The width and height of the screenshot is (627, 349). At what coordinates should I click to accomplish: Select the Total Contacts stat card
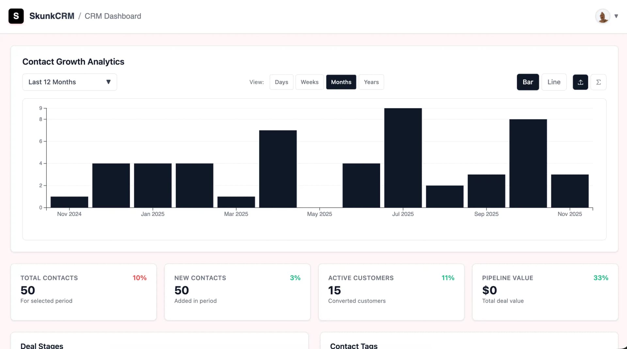[x=83, y=292]
